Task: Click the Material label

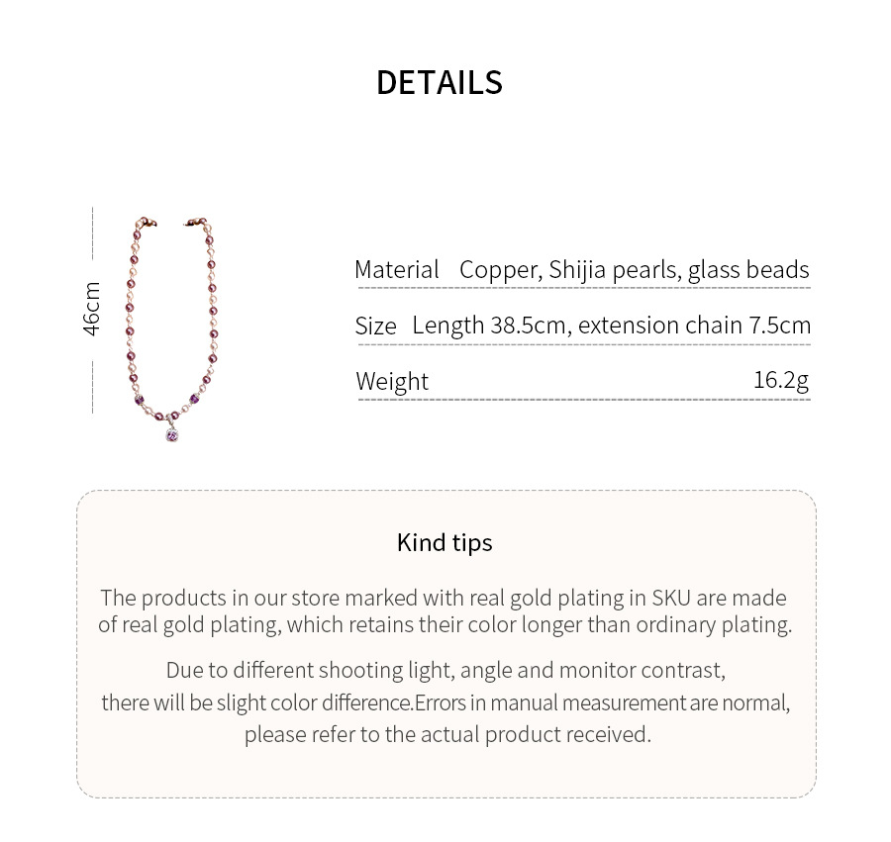Action: point(396,270)
